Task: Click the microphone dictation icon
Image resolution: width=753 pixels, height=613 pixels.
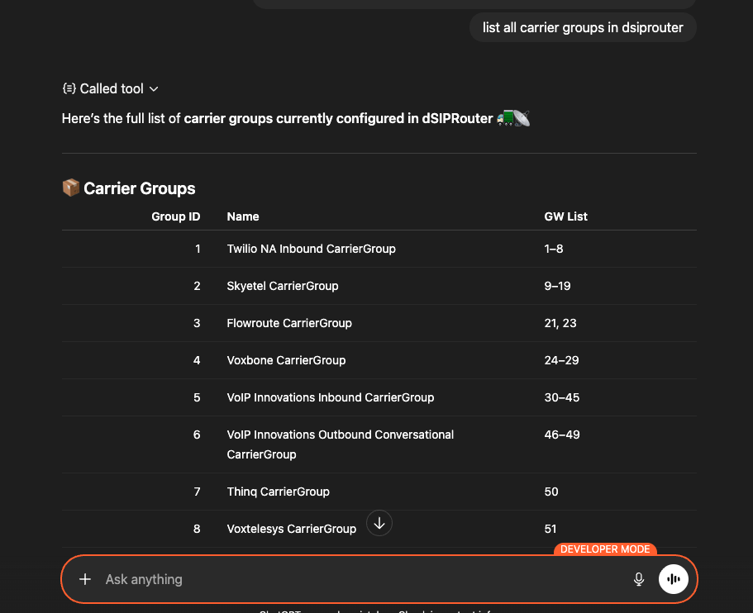Action: click(x=639, y=579)
